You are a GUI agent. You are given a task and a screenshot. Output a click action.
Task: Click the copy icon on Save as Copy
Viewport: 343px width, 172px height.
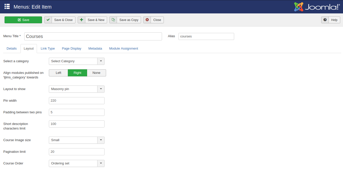pos(113,20)
